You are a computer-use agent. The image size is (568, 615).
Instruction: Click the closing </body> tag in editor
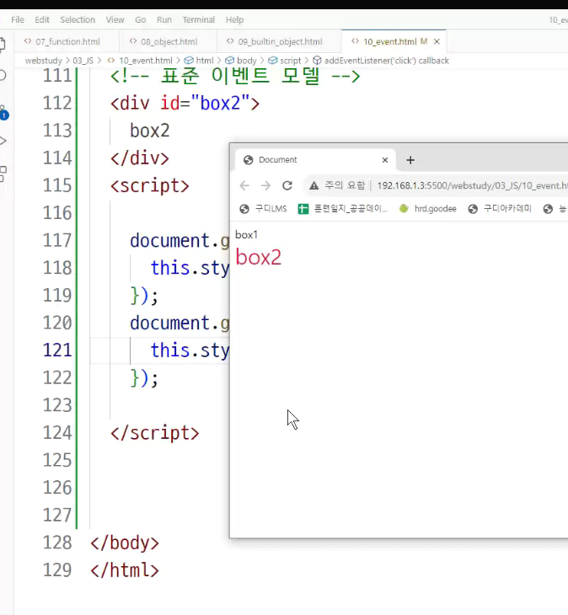pos(125,543)
